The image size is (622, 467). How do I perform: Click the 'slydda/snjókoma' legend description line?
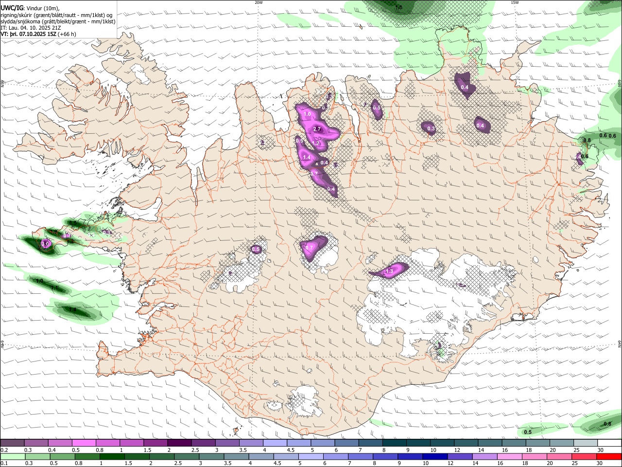[x=58, y=21]
